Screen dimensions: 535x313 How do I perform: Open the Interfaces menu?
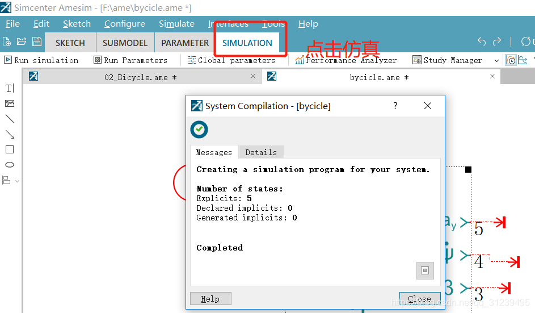[228, 24]
